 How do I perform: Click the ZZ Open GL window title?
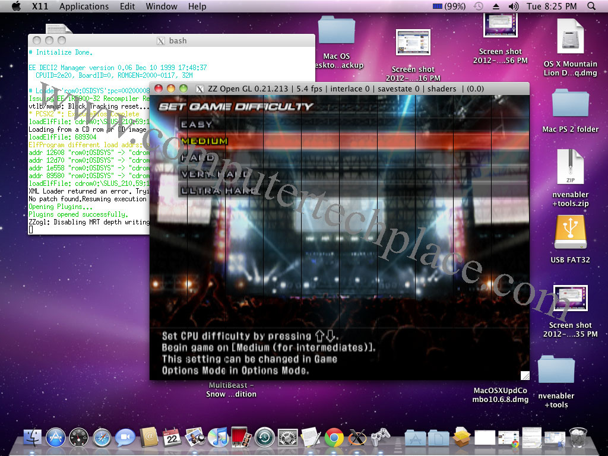[346, 89]
